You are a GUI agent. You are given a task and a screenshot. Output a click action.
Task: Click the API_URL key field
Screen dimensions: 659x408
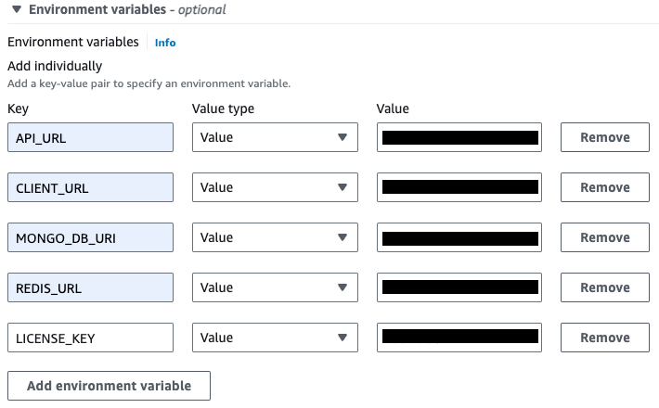[x=90, y=137]
